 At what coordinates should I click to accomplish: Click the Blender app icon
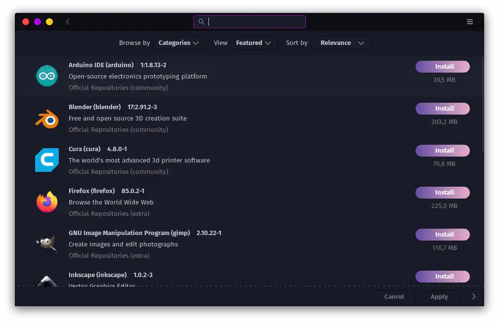47,119
